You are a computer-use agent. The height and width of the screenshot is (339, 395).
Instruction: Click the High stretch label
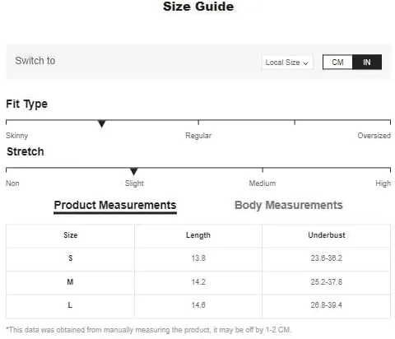click(x=383, y=183)
